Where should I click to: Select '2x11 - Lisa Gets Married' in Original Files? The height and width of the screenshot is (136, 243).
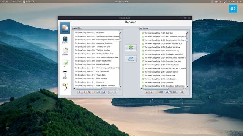[x=96, y=71]
